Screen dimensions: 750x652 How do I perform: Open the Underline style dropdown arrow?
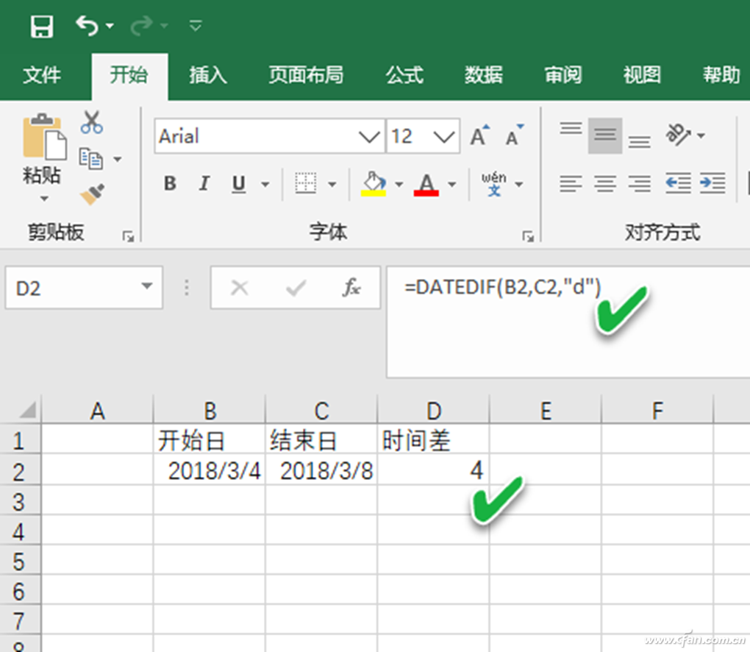[x=265, y=184]
